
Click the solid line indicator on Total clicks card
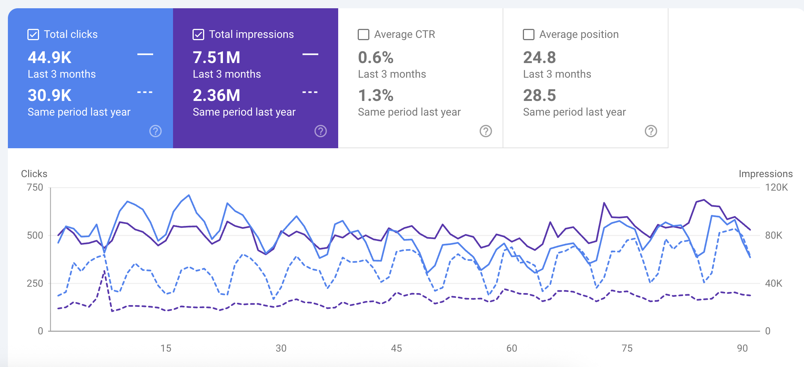(146, 55)
